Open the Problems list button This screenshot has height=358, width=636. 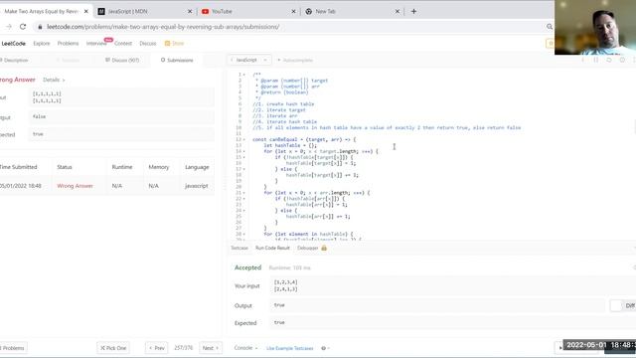point(12,348)
